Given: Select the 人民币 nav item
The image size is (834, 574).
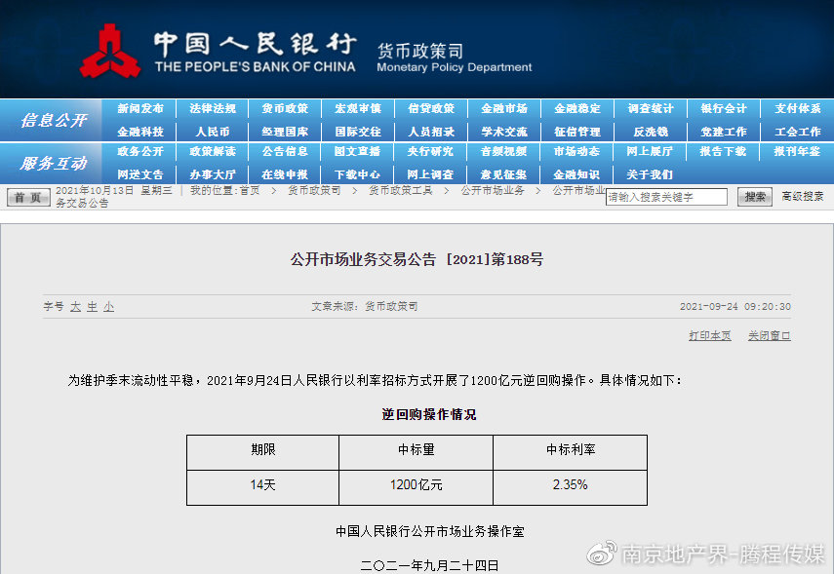Looking at the screenshot, I should click(213, 132).
